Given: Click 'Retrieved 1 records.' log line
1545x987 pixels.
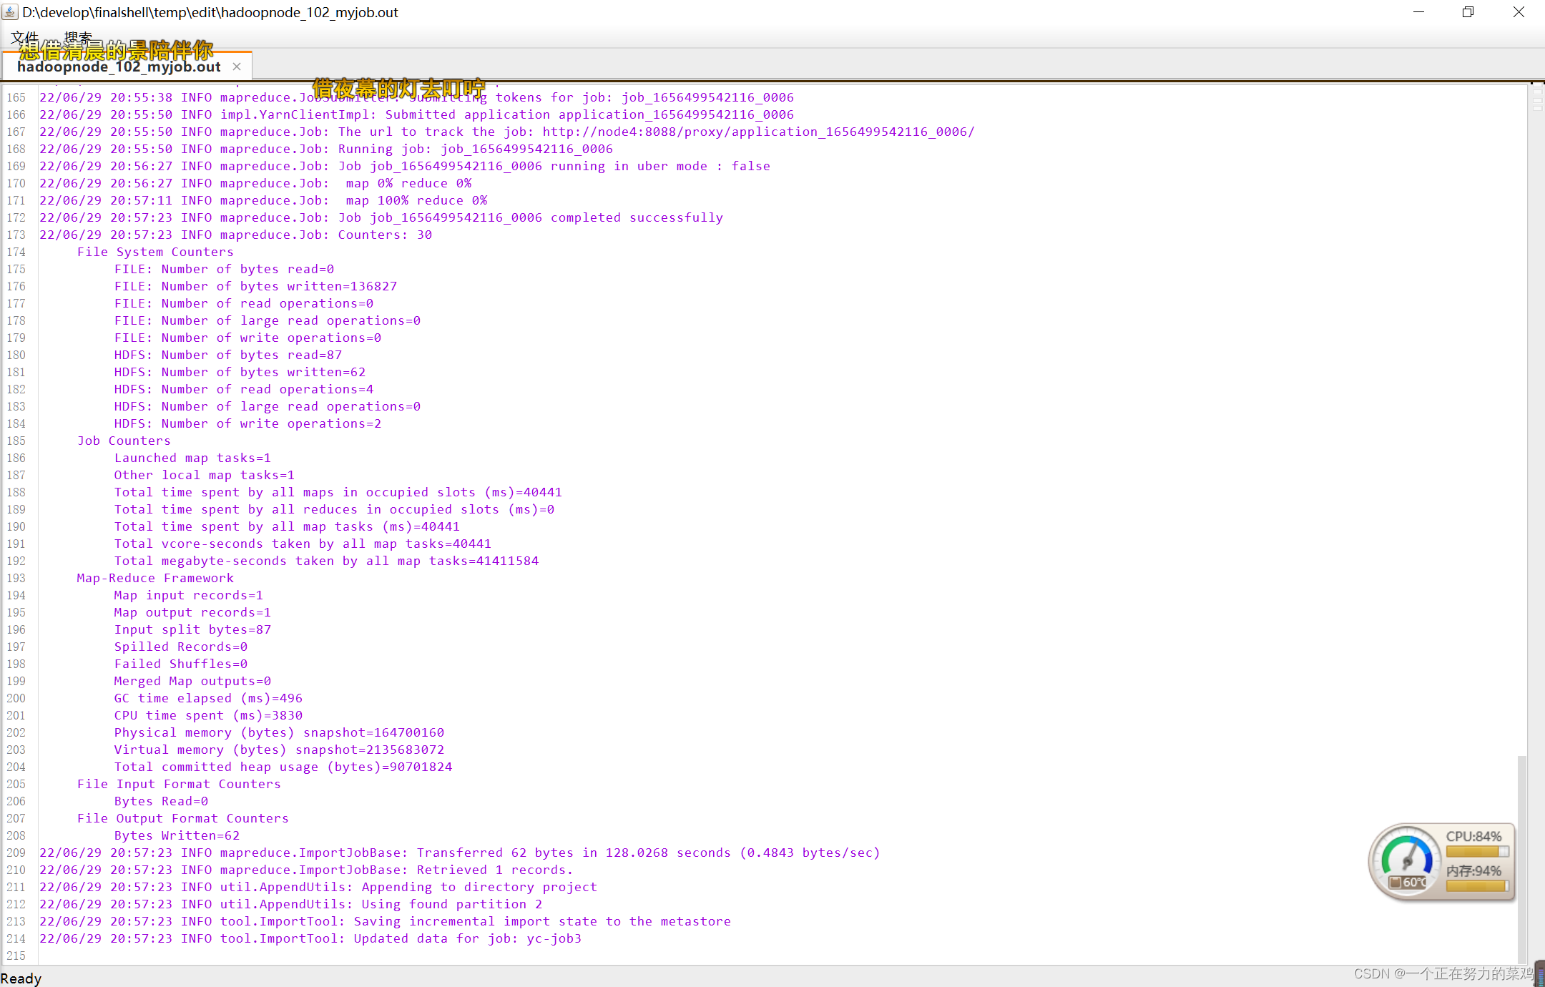Looking at the screenshot, I should (306, 870).
